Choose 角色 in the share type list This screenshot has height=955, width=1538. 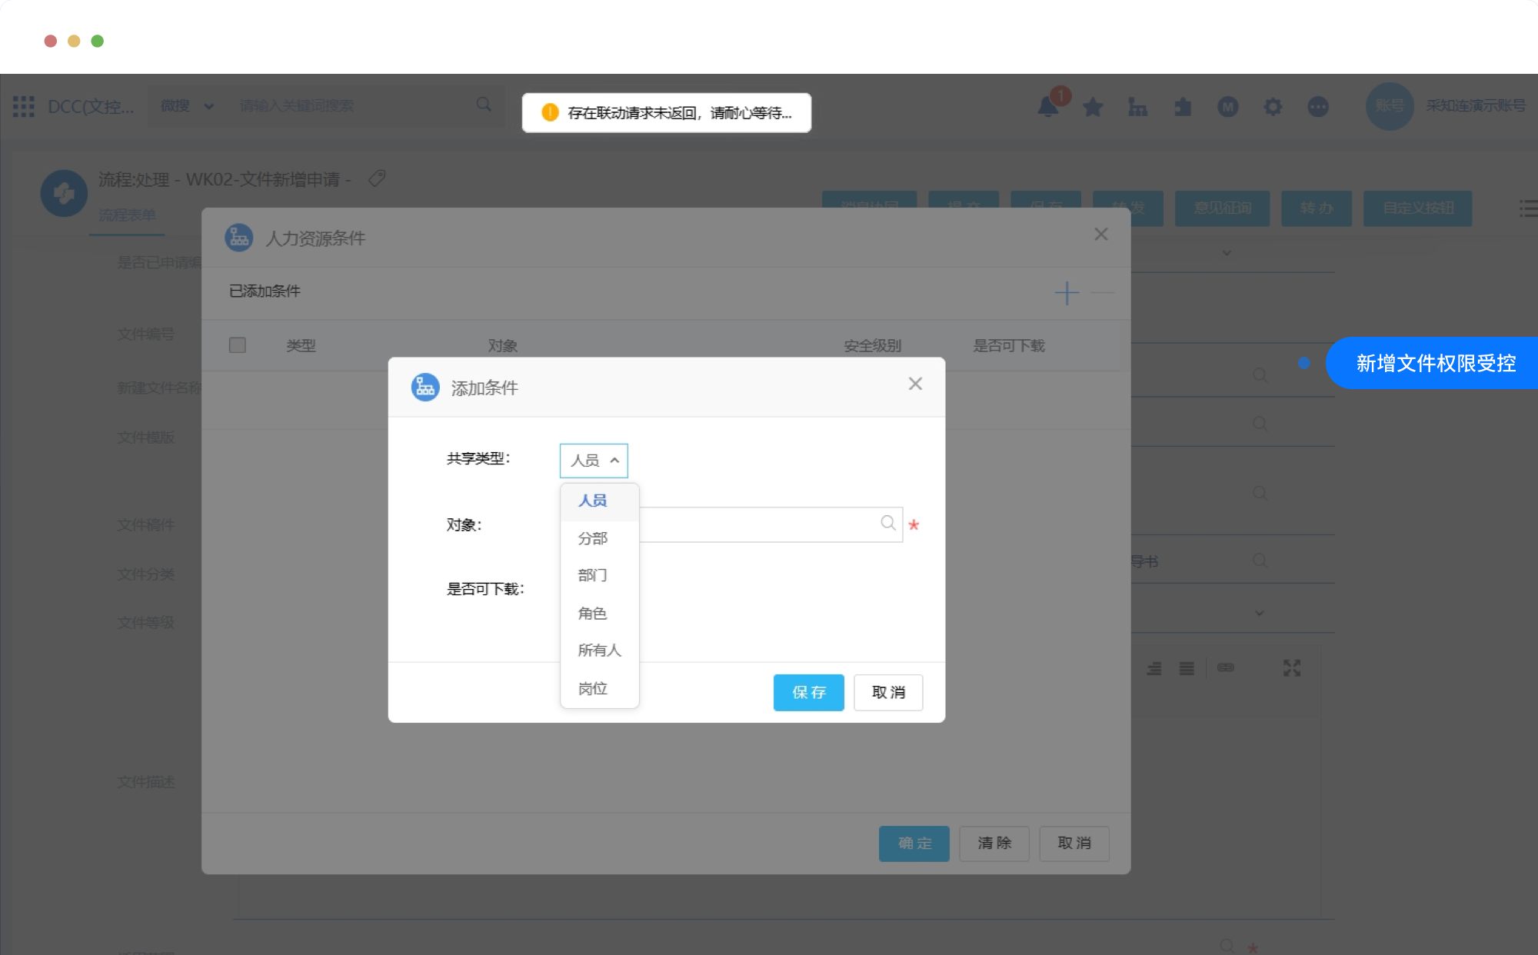[x=593, y=614]
